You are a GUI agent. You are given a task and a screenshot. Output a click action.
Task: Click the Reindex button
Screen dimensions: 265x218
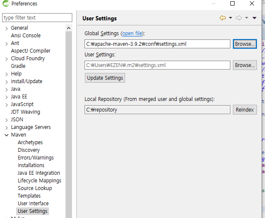245,109
